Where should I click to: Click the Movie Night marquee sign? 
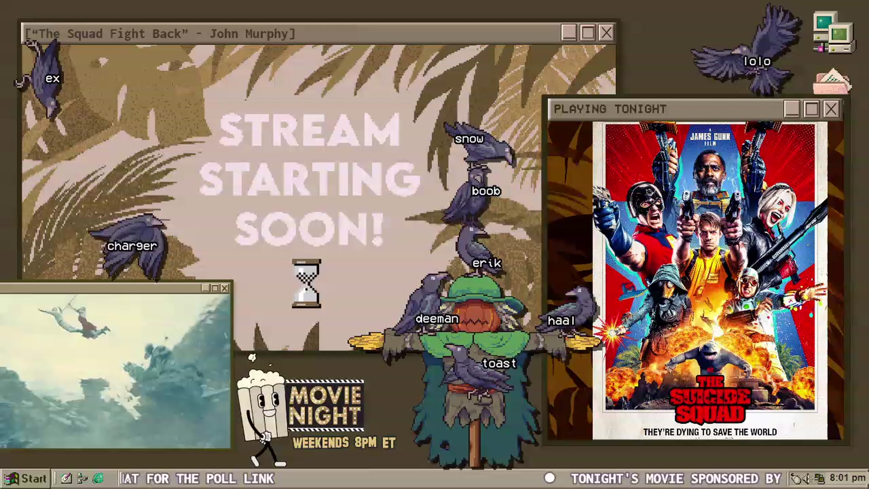(325, 405)
